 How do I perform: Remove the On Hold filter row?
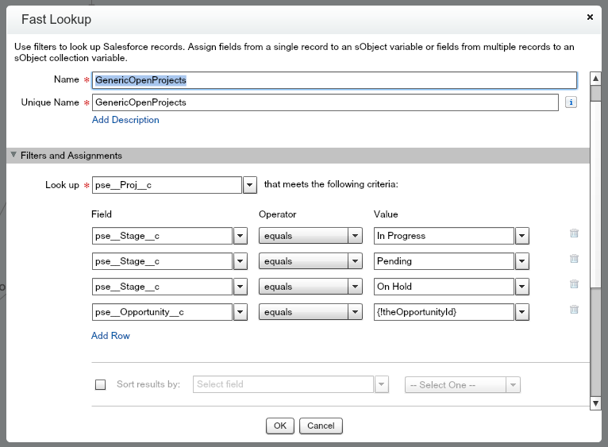point(574,284)
